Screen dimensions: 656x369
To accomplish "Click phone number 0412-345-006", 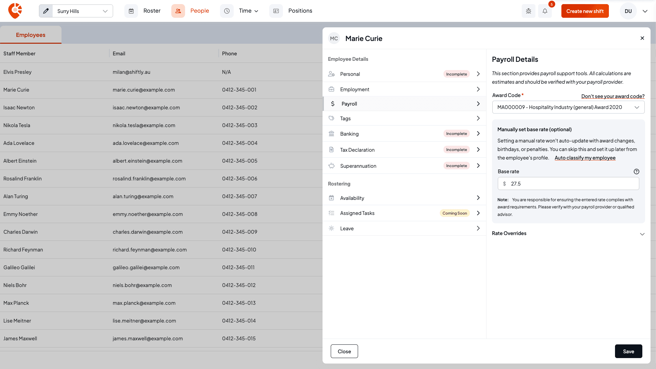I will click(x=240, y=179).
